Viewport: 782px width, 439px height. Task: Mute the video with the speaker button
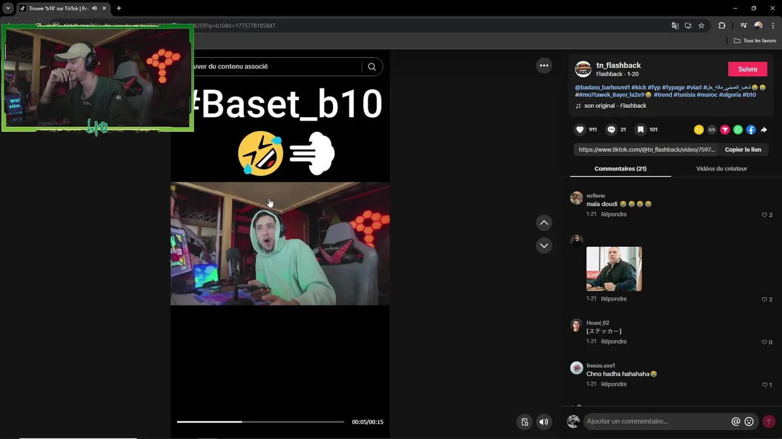tap(544, 421)
